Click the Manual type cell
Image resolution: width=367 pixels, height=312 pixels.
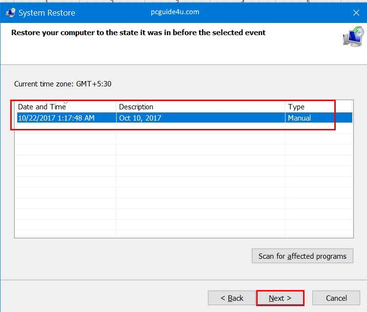[299, 118]
